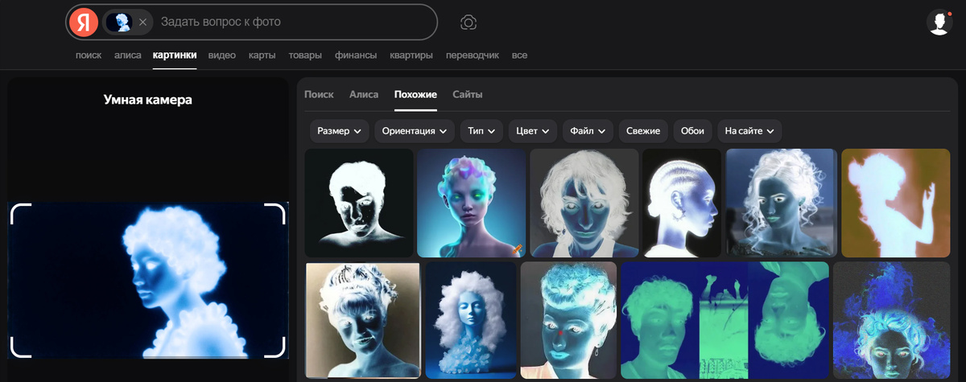Switch to the "Сайты" tab

tap(468, 94)
